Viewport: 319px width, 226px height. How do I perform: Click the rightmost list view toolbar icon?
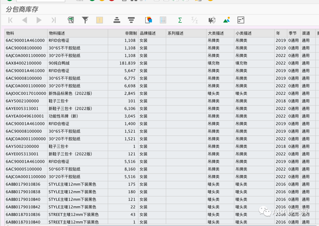[241, 20]
